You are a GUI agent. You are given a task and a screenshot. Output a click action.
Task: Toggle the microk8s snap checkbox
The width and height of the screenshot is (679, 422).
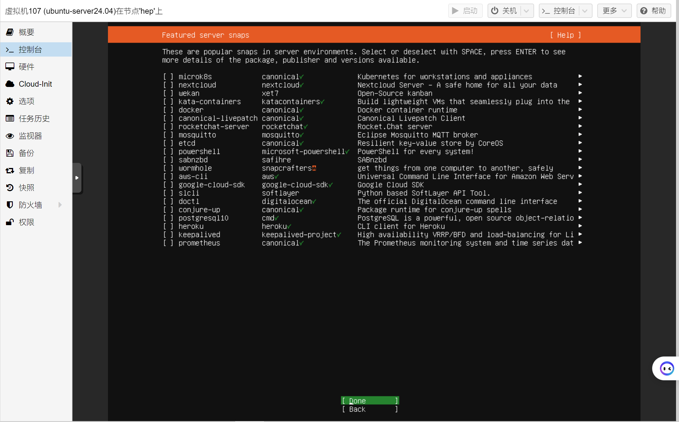[x=168, y=77]
